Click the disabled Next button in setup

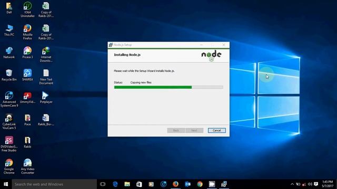point(194,130)
